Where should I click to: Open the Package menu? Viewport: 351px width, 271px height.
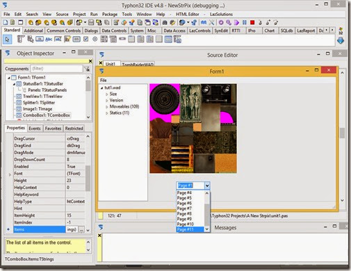click(x=110, y=14)
